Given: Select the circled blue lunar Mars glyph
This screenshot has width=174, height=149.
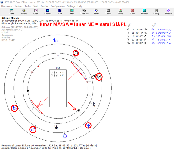Looking at the screenshot, I should 33,129.
